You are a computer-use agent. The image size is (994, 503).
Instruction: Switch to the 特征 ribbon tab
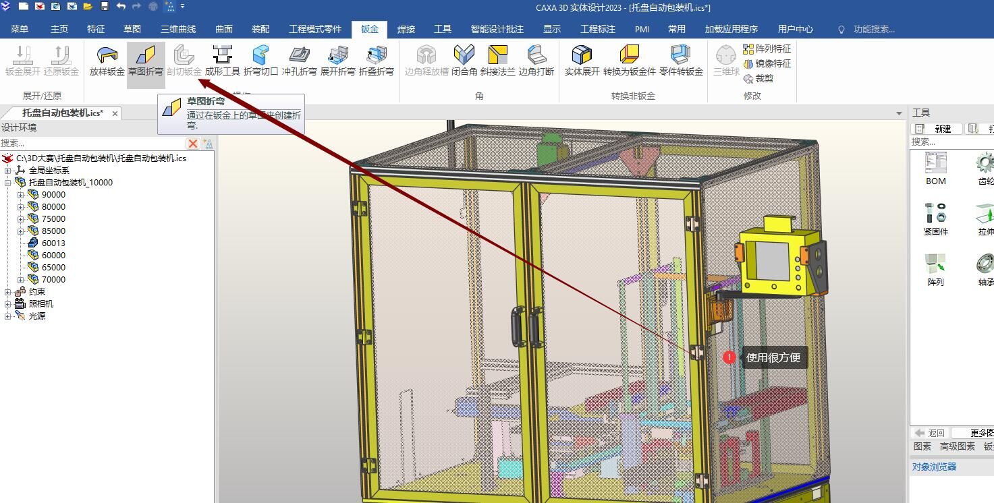click(96, 29)
